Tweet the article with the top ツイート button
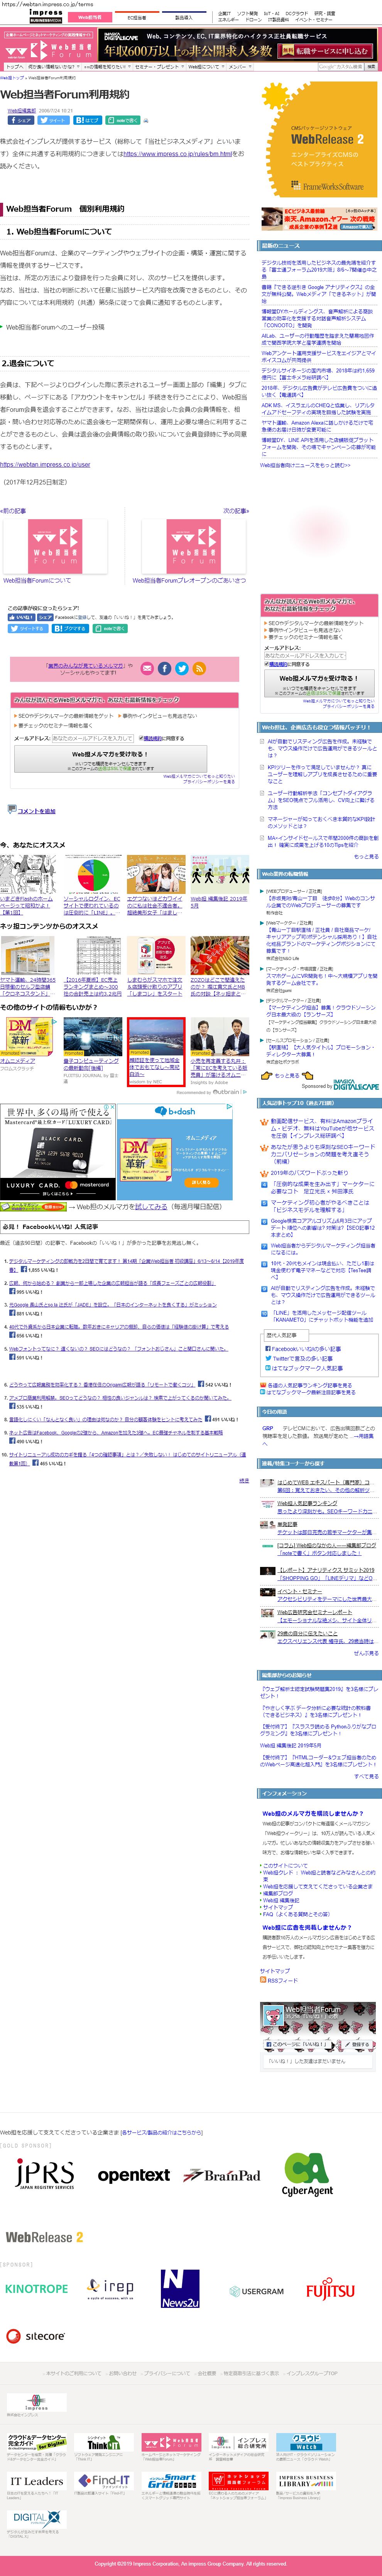The height and width of the screenshot is (2576, 382). click(53, 120)
